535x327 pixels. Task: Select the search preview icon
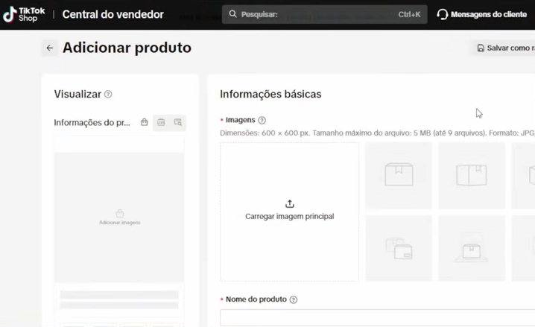[x=178, y=122]
